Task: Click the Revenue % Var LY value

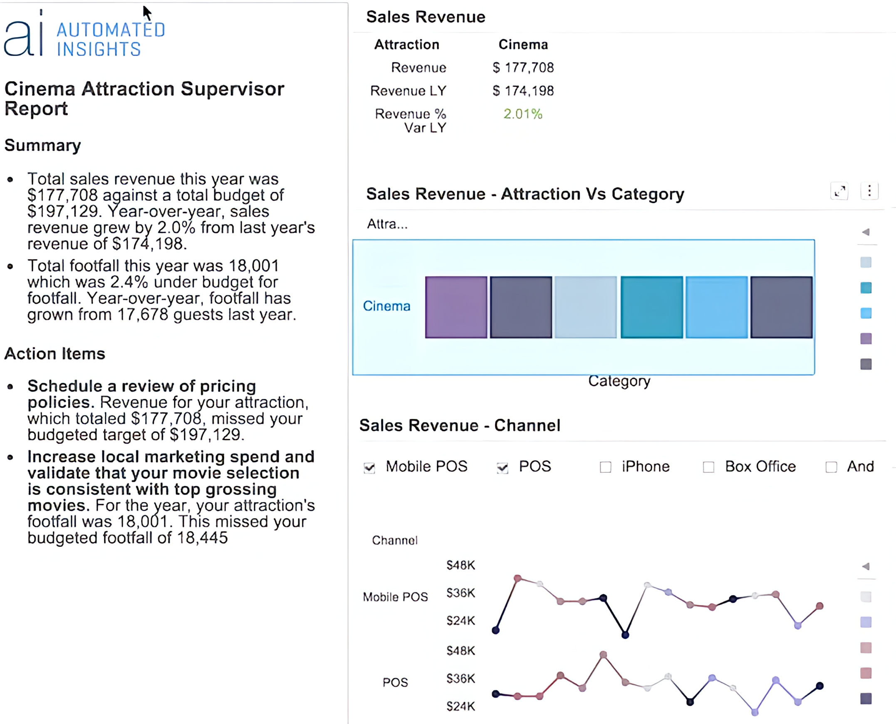Action: [522, 114]
